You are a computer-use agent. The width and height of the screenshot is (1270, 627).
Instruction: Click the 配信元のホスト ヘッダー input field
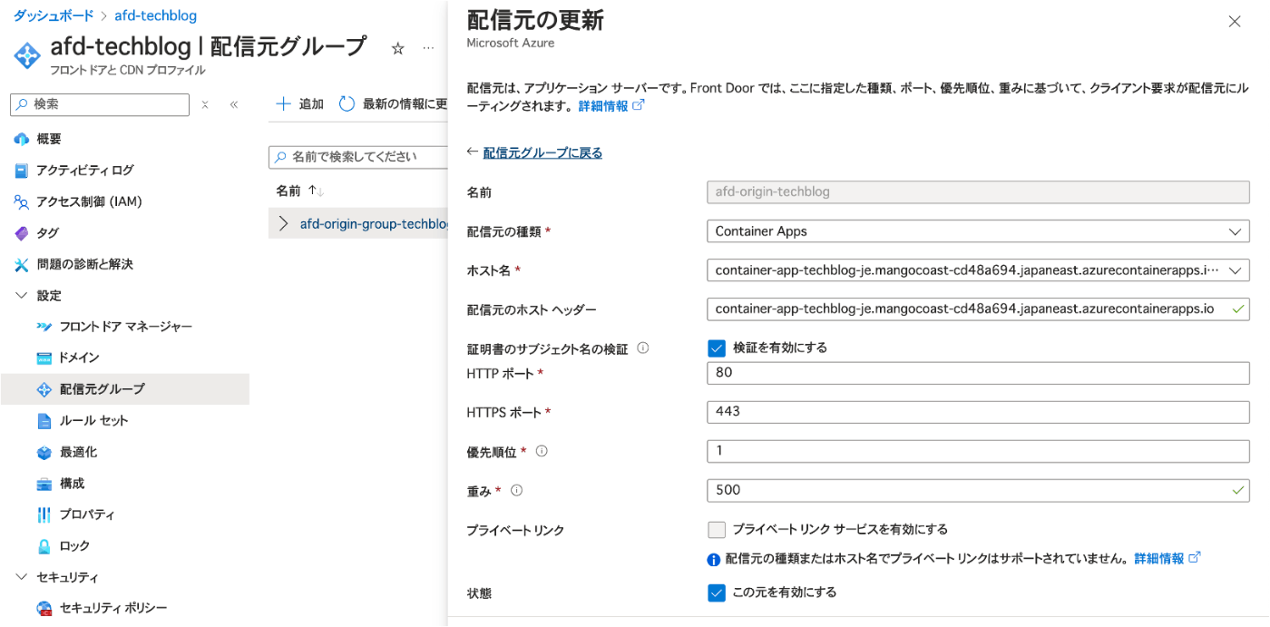click(x=978, y=309)
